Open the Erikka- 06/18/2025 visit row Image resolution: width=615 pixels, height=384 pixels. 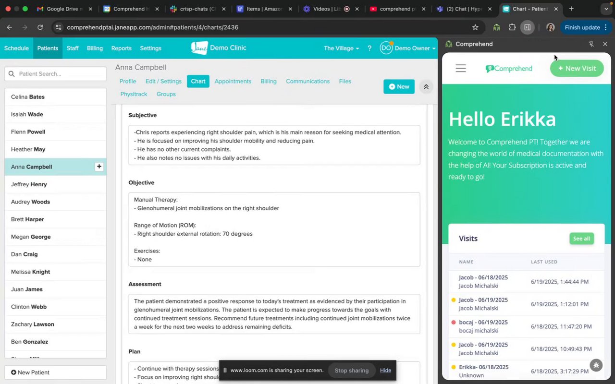(526, 371)
